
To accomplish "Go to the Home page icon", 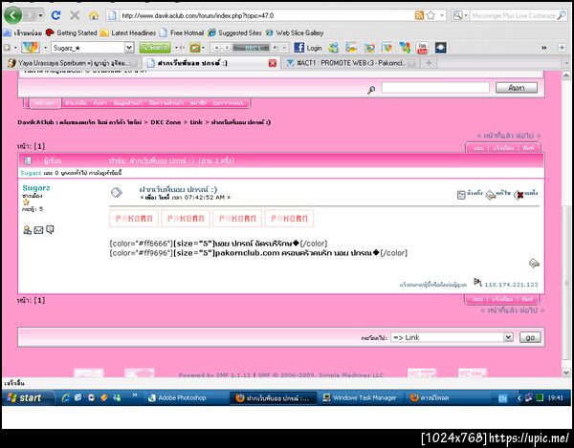I will (x=94, y=15).
